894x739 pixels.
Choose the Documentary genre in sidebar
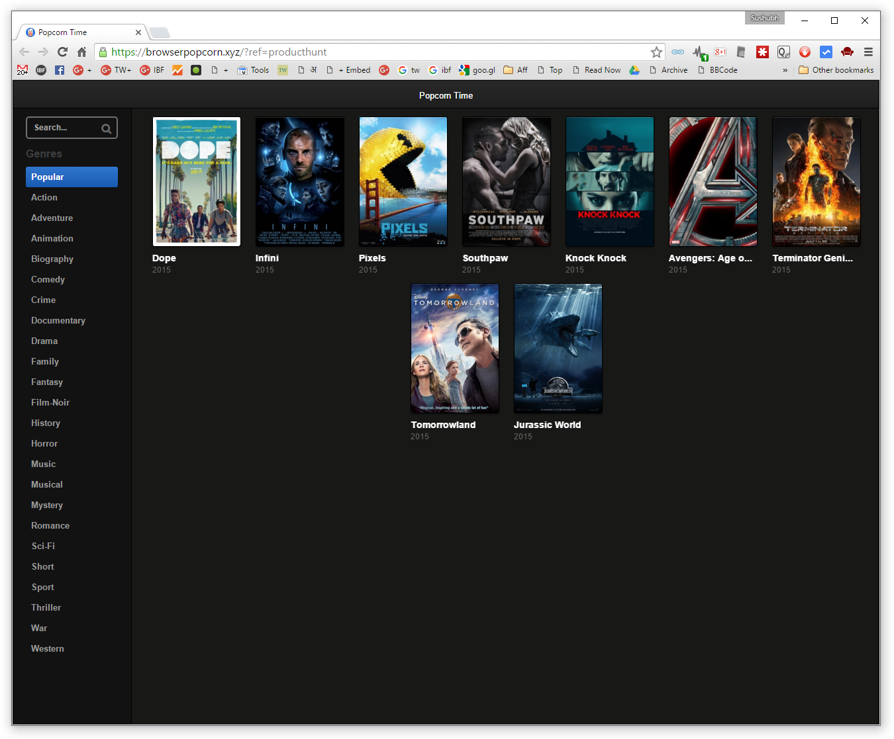58,320
